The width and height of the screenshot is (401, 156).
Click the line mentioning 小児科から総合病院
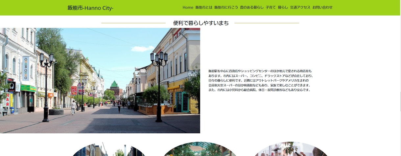click(x=259, y=90)
